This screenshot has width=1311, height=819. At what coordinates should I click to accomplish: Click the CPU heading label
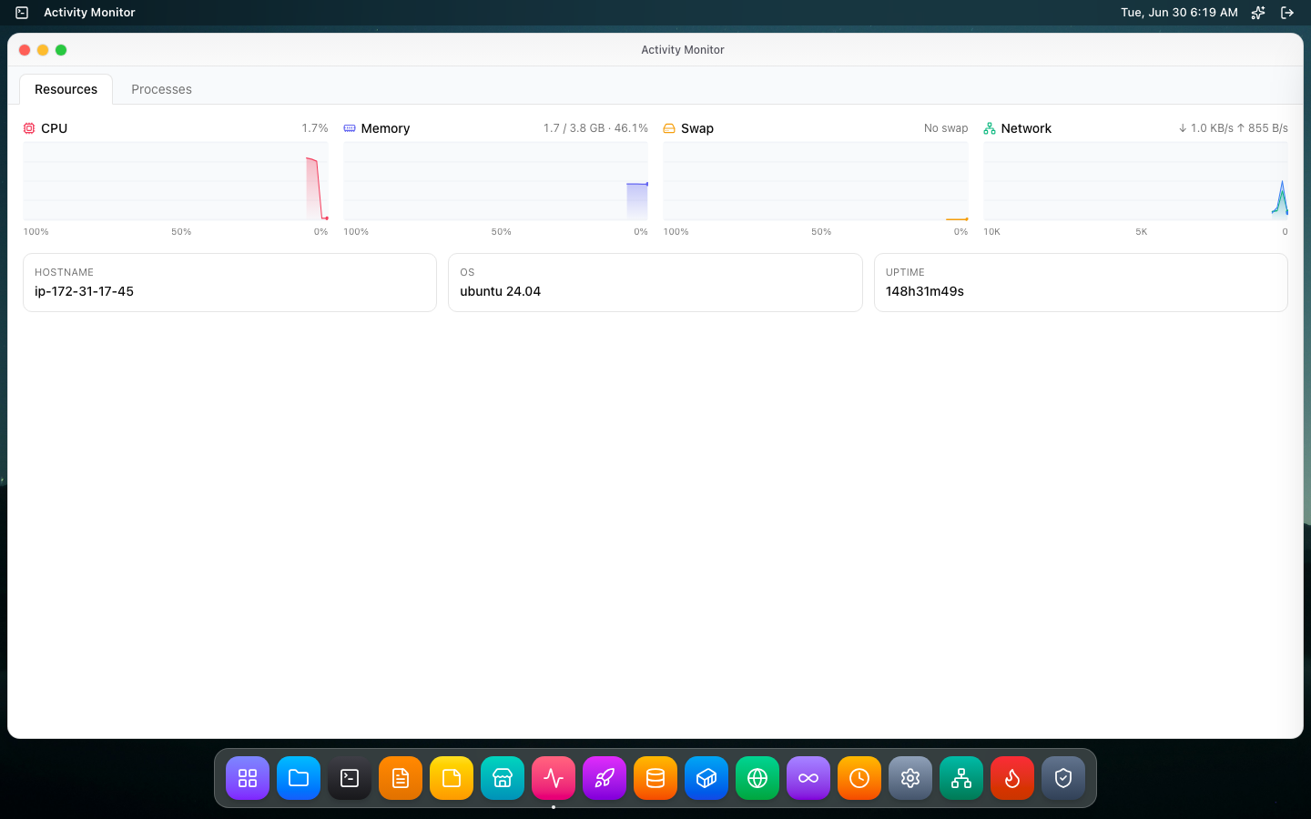coord(55,128)
